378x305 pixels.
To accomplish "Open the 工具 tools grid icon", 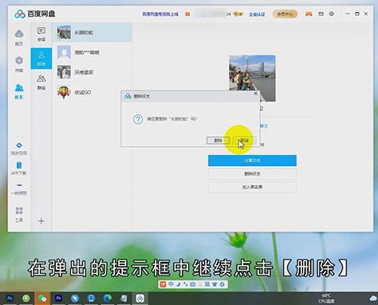I will (x=19, y=211).
